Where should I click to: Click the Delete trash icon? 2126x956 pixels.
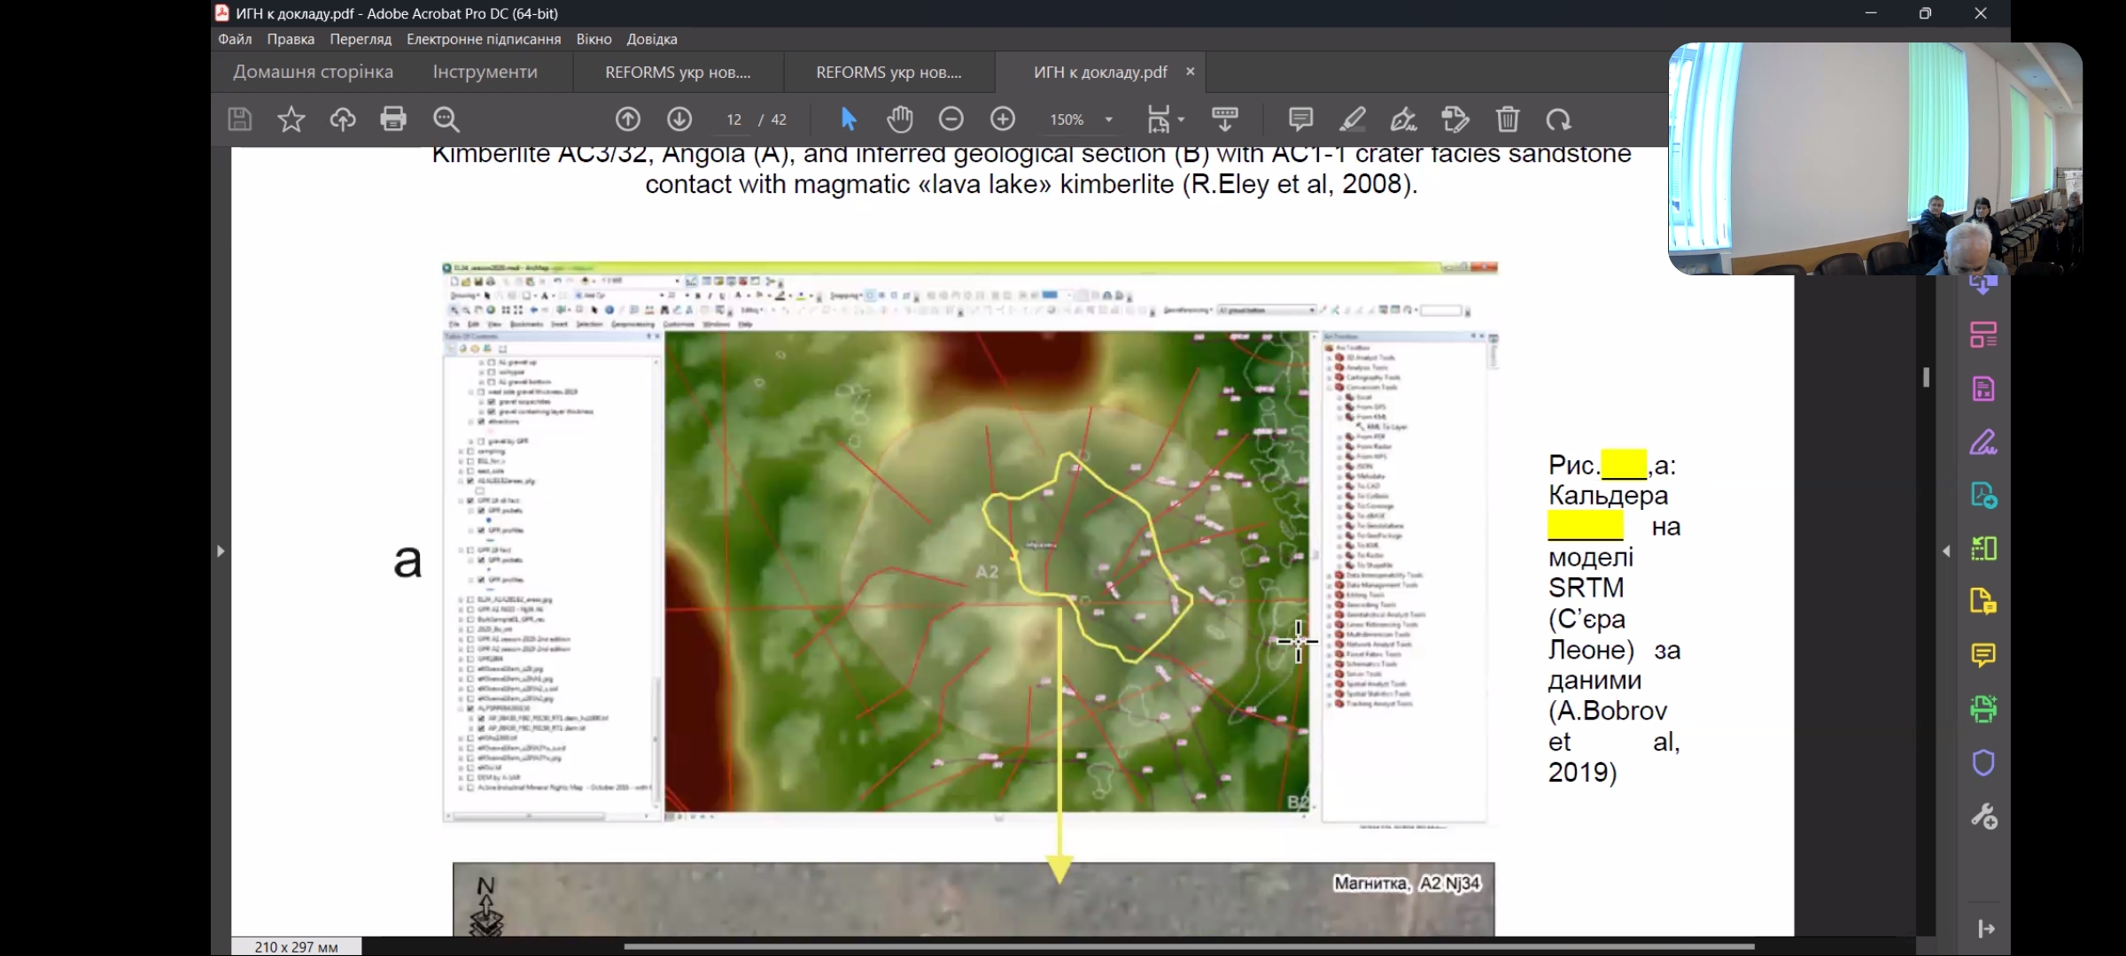click(1508, 119)
